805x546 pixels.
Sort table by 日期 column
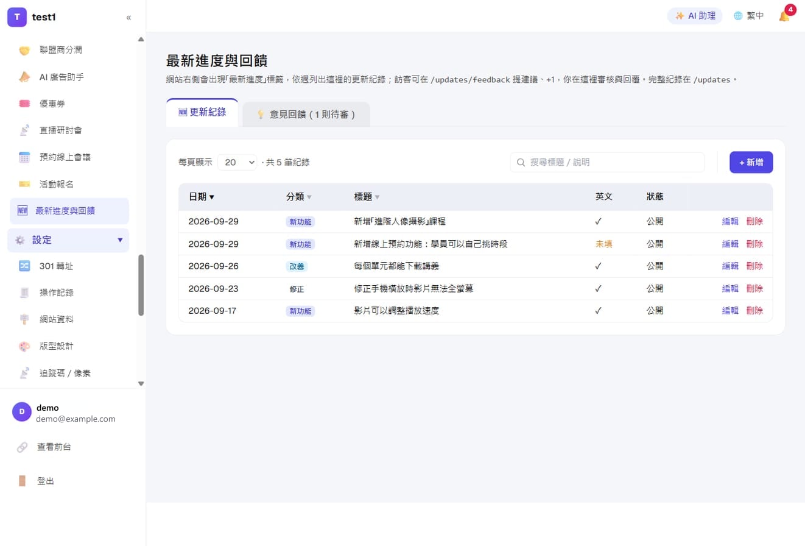click(x=202, y=197)
